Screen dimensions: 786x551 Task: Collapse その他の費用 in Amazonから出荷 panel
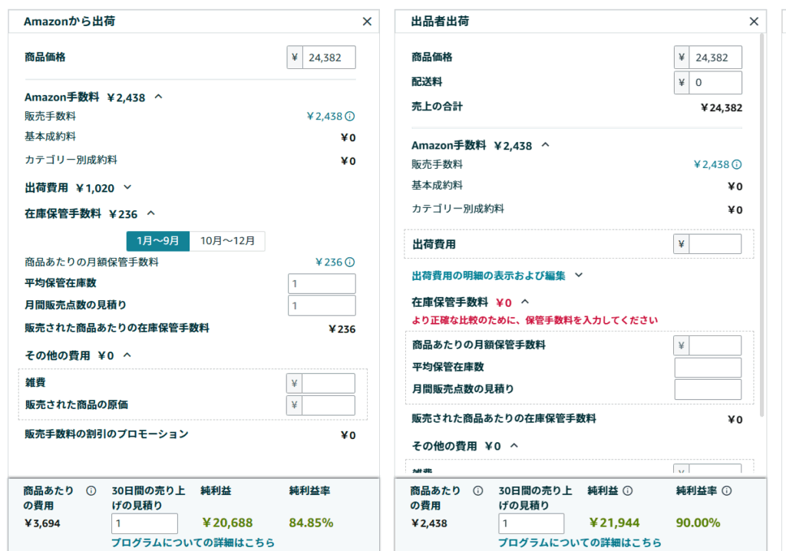(127, 355)
